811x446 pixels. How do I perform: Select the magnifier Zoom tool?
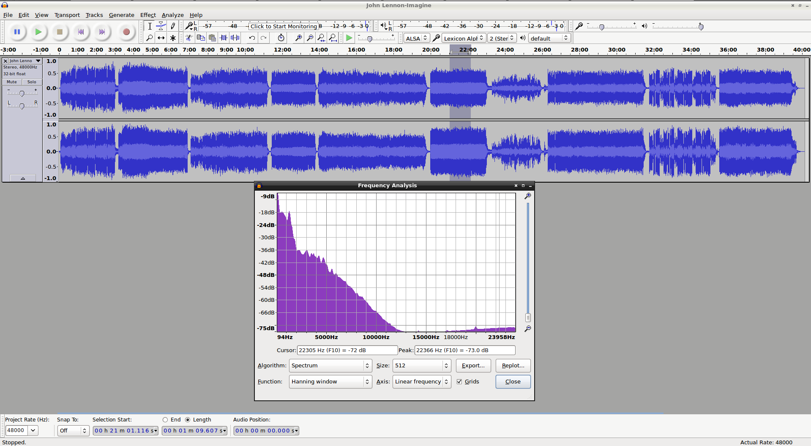150,38
